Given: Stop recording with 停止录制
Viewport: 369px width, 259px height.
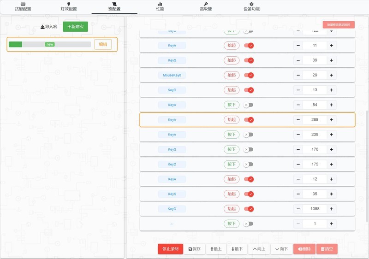Looking at the screenshot, I should [170, 249].
